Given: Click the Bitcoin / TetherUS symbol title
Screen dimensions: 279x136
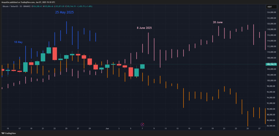Looking at the screenshot, I should tap(16, 6).
